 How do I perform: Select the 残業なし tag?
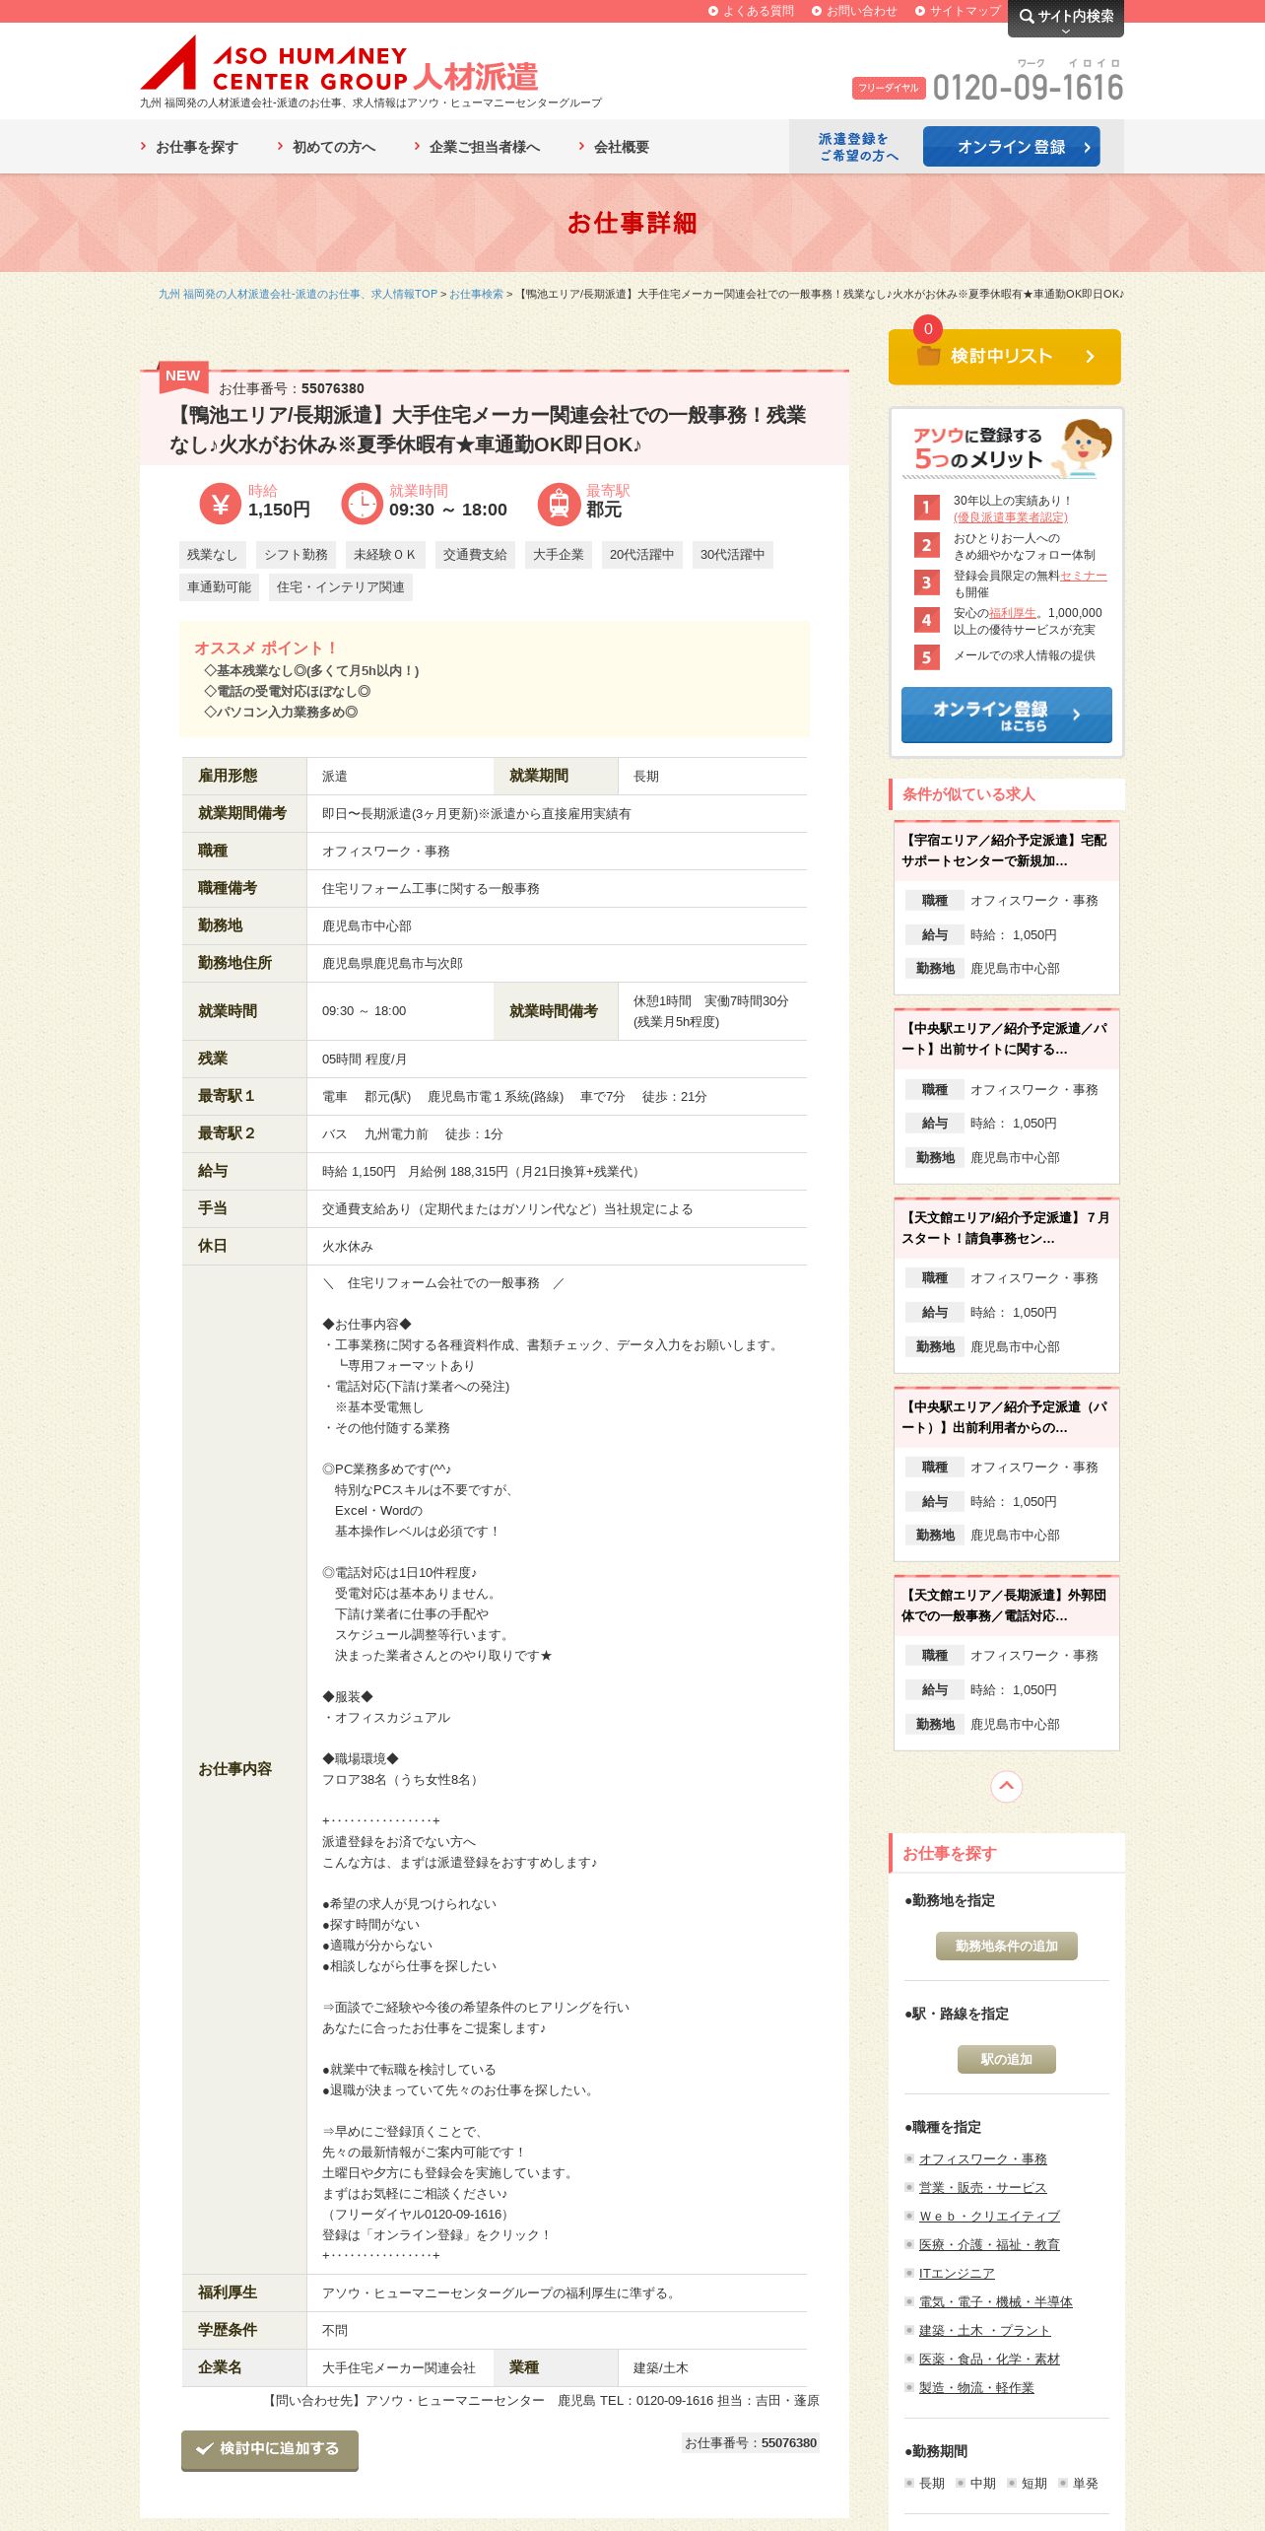(x=213, y=555)
